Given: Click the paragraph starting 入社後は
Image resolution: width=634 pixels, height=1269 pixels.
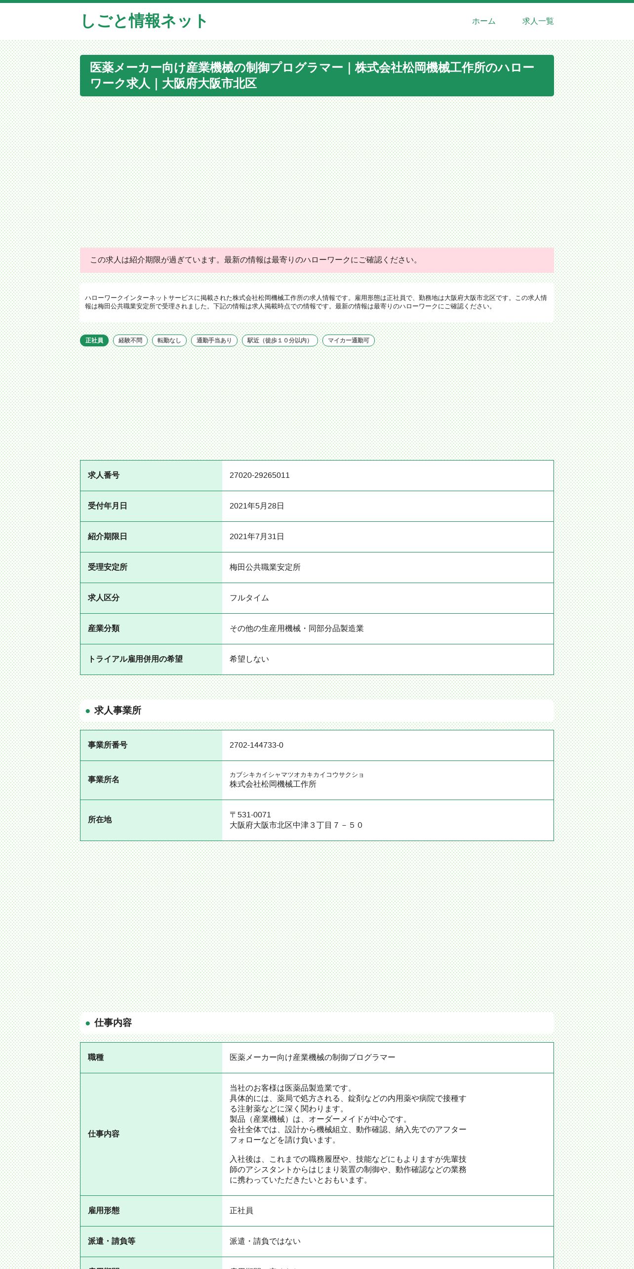Looking at the screenshot, I should [x=348, y=1170].
